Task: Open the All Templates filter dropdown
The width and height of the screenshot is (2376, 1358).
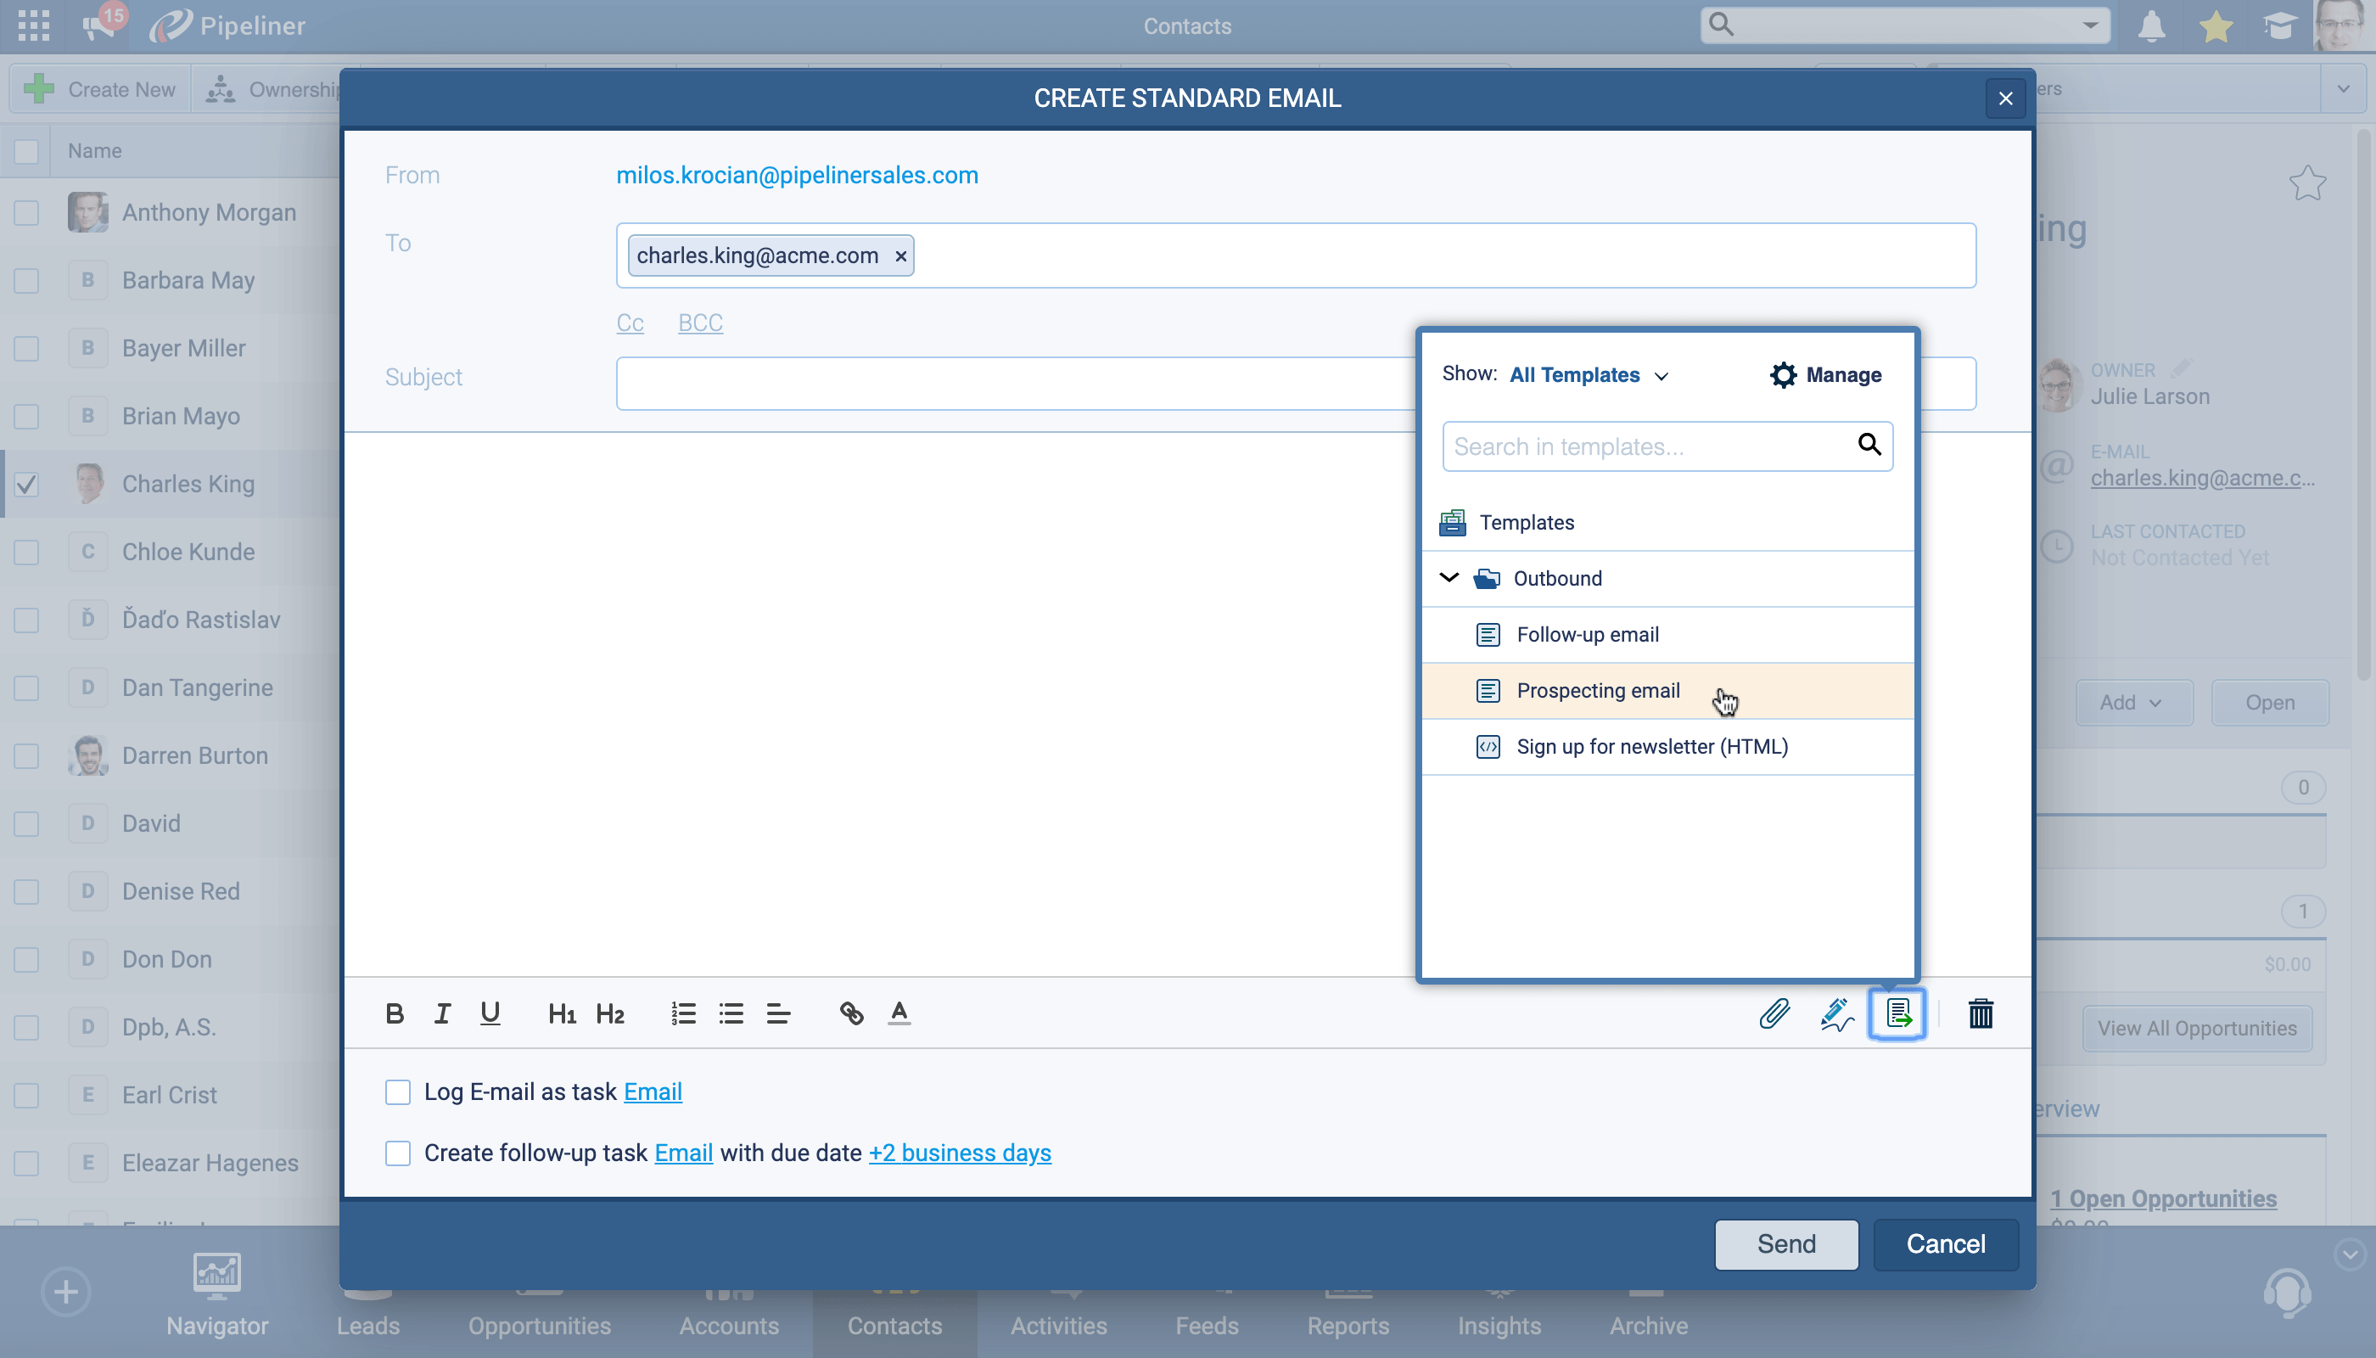Action: click(x=1588, y=375)
